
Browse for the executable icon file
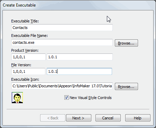(126, 86)
